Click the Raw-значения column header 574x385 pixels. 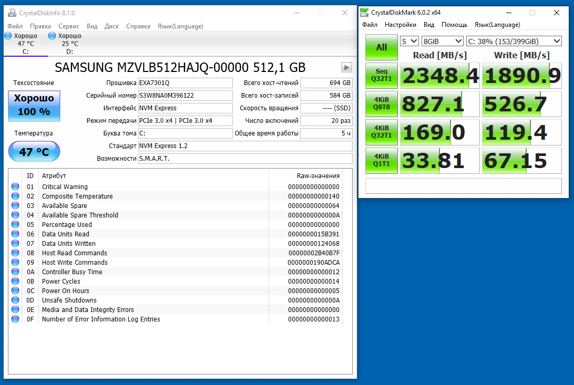pyautogui.click(x=318, y=176)
